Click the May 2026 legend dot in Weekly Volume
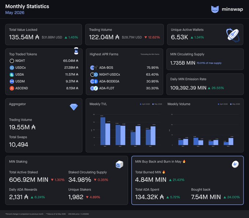The image size is (249, 218). tap(231, 104)
